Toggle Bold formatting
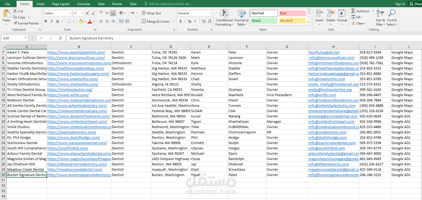 [46, 21]
